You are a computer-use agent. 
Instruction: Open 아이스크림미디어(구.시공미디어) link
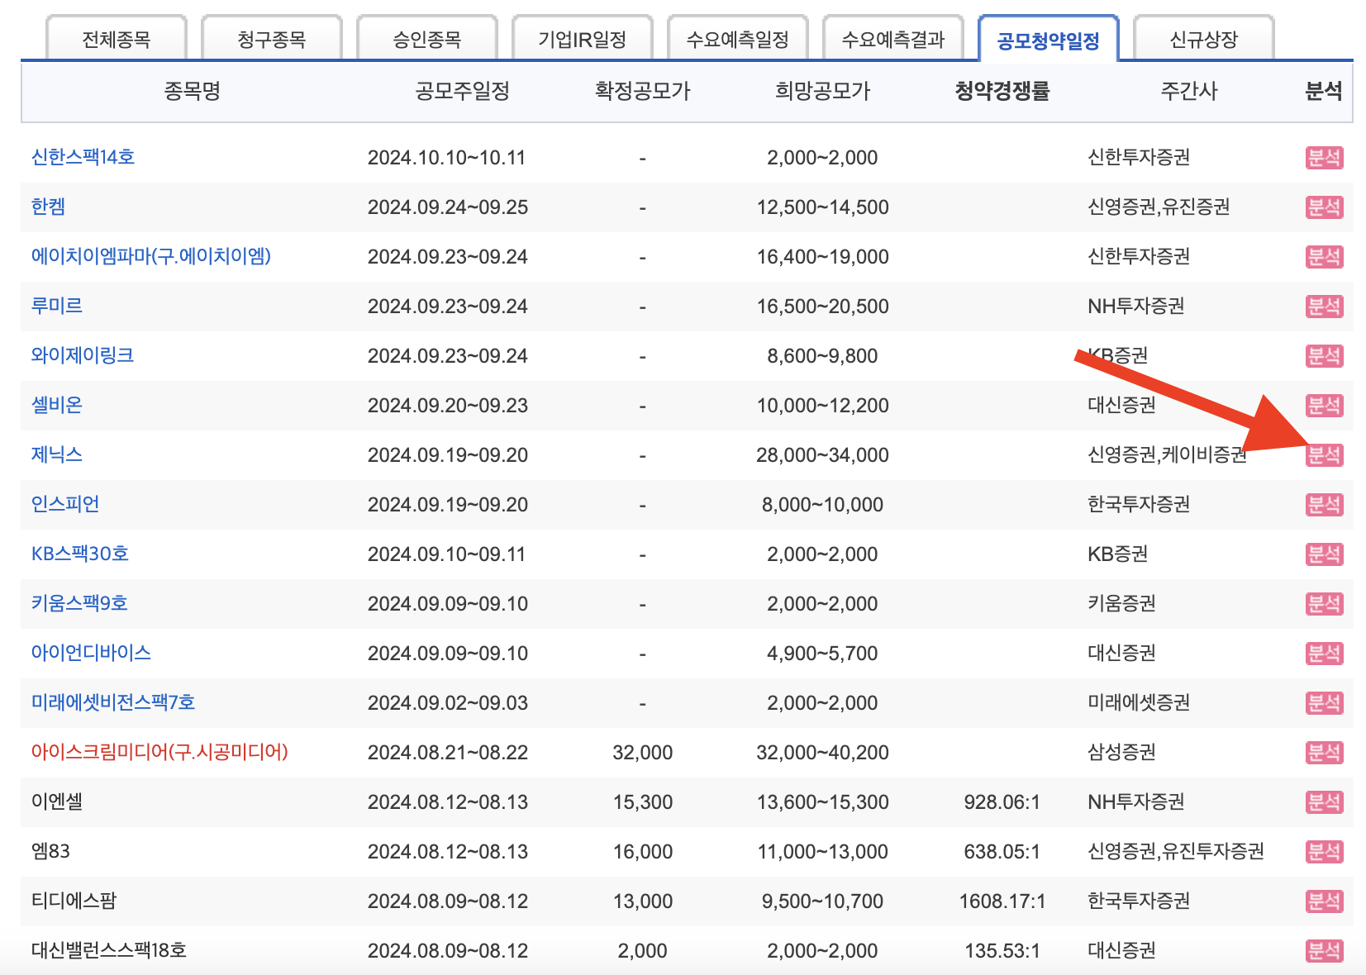[x=159, y=752]
